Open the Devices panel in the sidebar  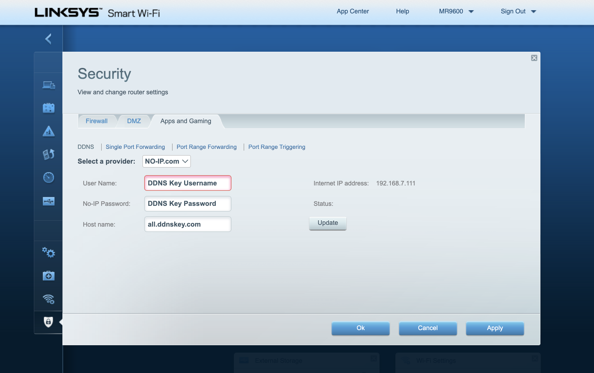[x=48, y=85]
